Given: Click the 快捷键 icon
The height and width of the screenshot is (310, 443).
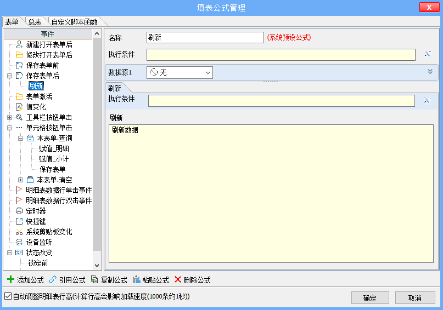Looking at the screenshot, I should coord(19,221).
